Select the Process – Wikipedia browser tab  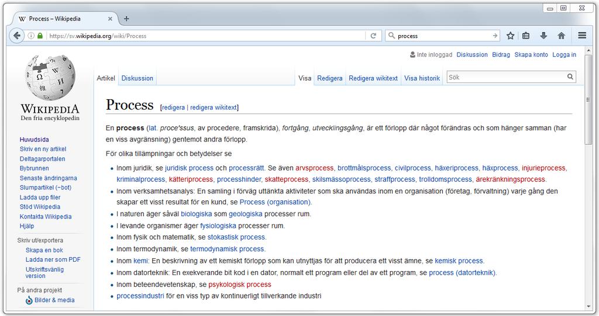[x=64, y=19]
